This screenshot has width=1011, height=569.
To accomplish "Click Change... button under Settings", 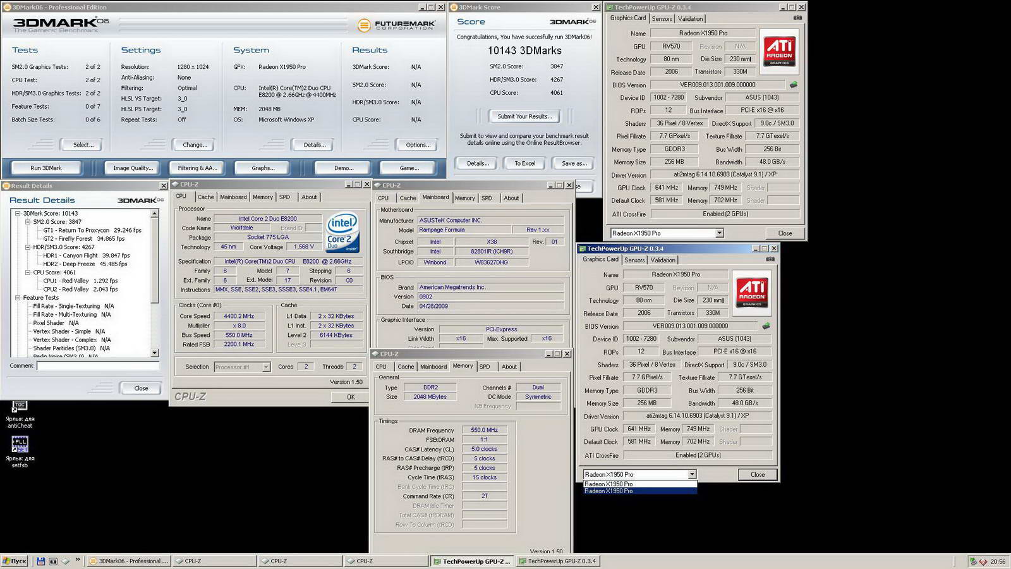I will [x=195, y=145].
